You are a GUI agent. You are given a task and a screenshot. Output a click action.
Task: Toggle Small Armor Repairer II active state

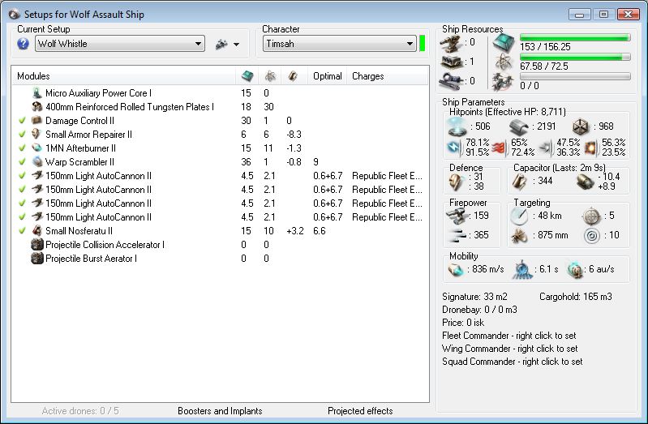(x=23, y=135)
